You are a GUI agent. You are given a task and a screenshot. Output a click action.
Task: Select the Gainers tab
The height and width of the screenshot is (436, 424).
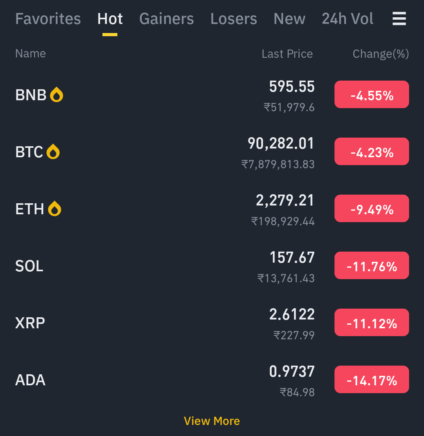[166, 18]
